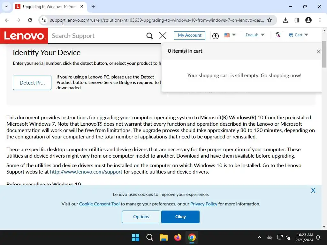Screen dimensions: 327x245
Task: Open the US flag country selector
Action: 230,35
